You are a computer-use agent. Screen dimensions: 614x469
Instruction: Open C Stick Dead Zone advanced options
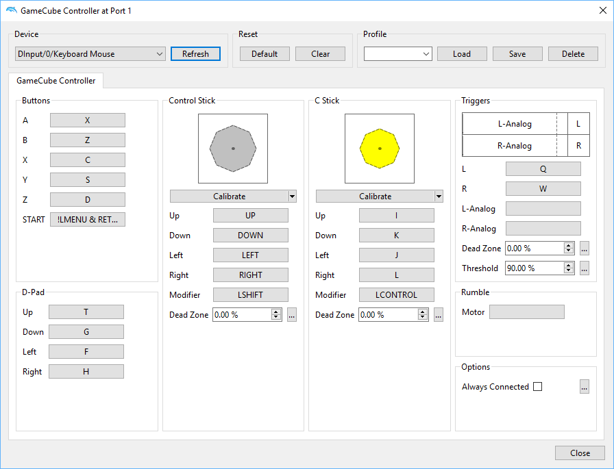point(439,315)
